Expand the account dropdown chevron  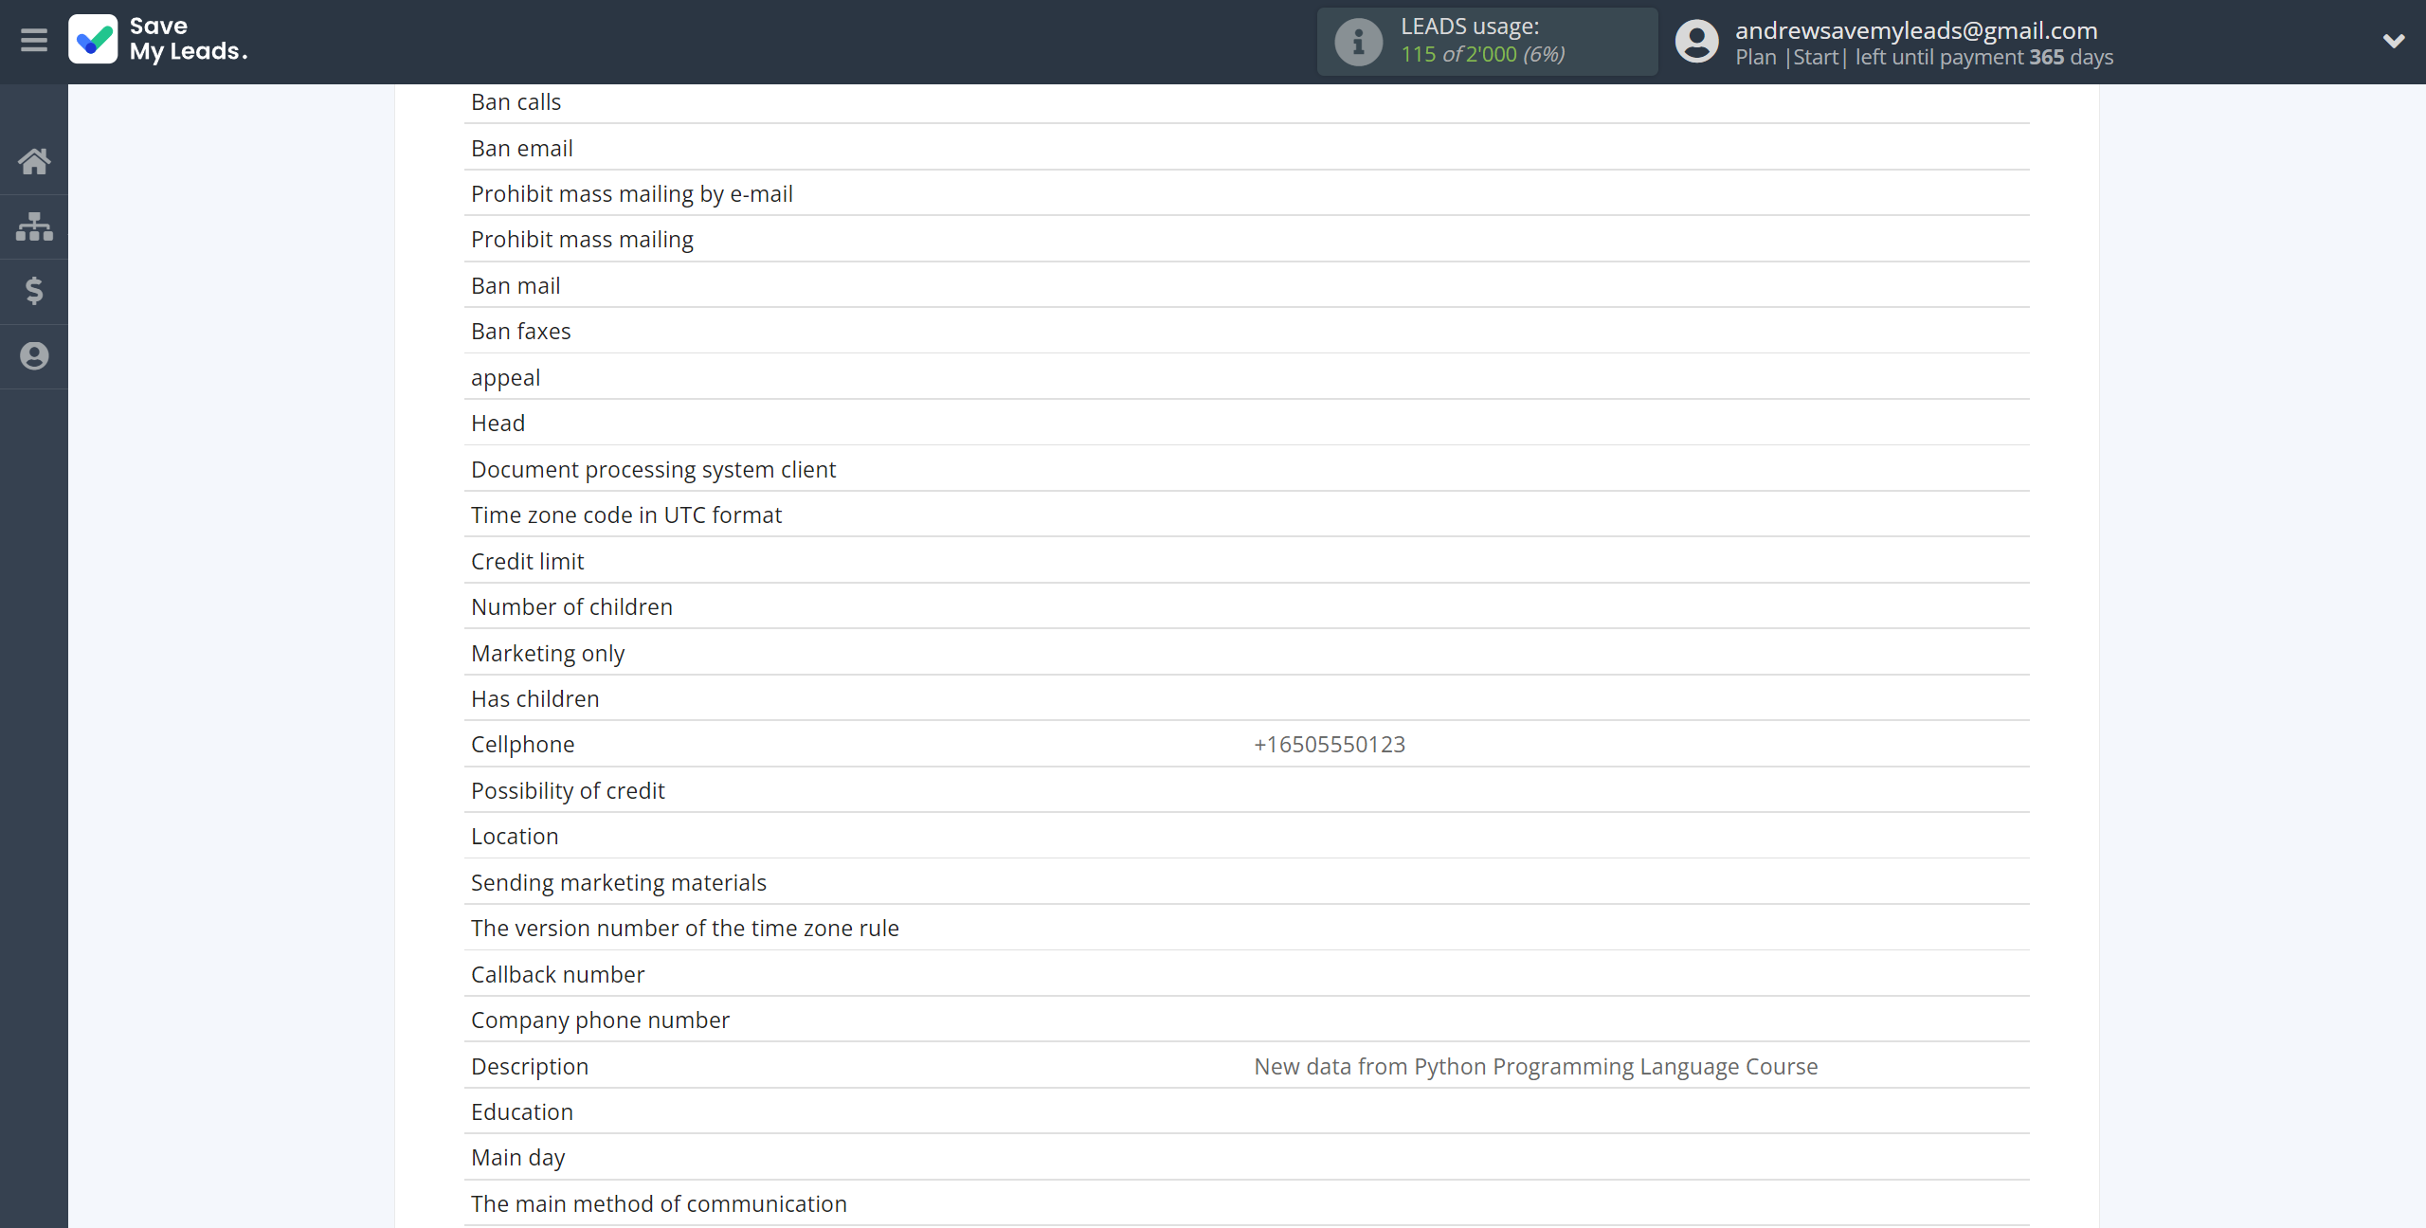pyautogui.click(x=2394, y=41)
